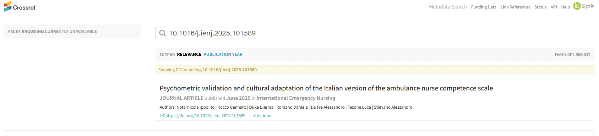Viewport: 599px width, 136px height.
Task: Click the Facet Browsing Currently Unavailable panel
Action: 72,31
